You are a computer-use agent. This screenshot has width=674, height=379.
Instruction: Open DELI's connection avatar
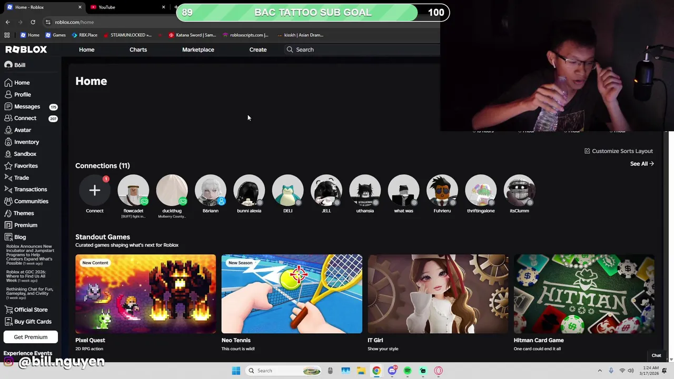pyautogui.click(x=288, y=190)
